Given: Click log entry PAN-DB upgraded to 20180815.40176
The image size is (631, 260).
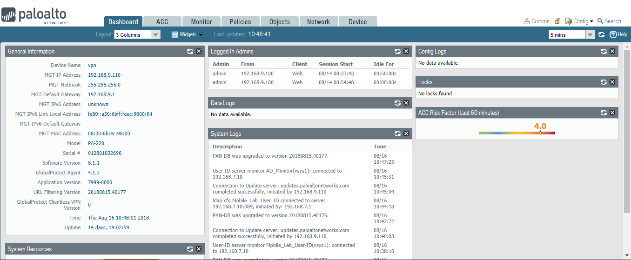Looking at the screenshot, I should click(x=270, y=215).
